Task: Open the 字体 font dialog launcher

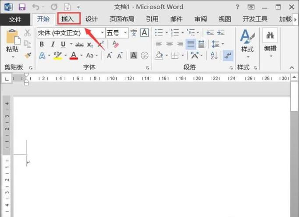Action: (147, 68)
